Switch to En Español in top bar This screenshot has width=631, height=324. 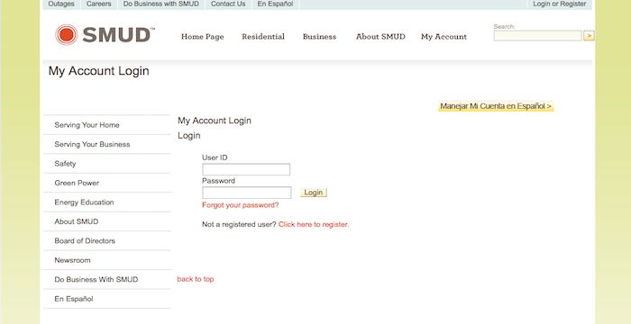pyautogui.click(x=275, y=4)
